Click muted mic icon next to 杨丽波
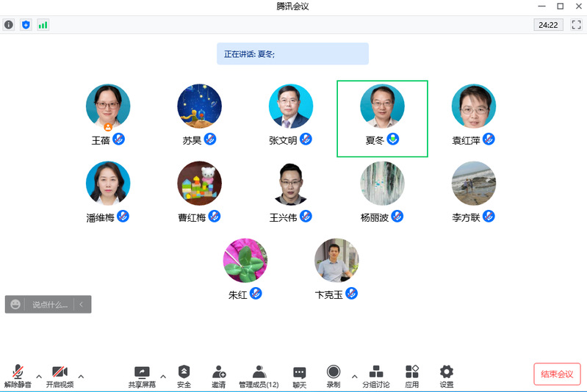587x392 pixels. [397, 217]
